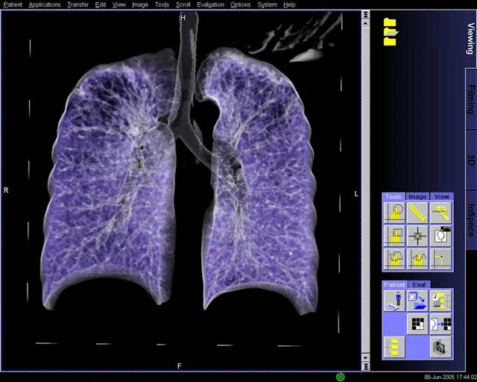
Task: Open the Edit menu
Action: (x=101, y=4)
